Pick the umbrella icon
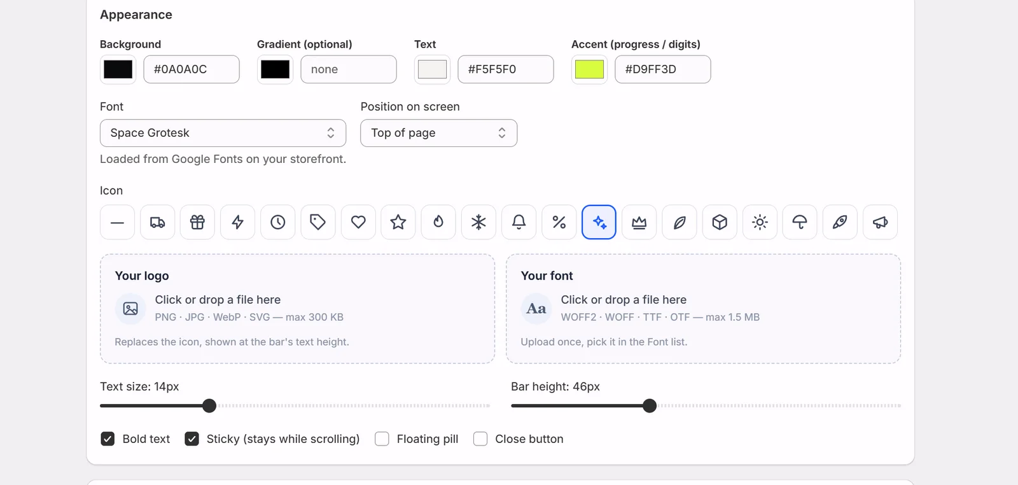This screenshot has height=485, width=1018. coord(800,222)
